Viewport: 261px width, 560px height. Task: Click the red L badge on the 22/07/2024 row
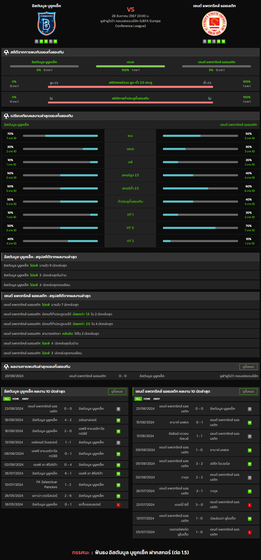(x=250, y=505)
